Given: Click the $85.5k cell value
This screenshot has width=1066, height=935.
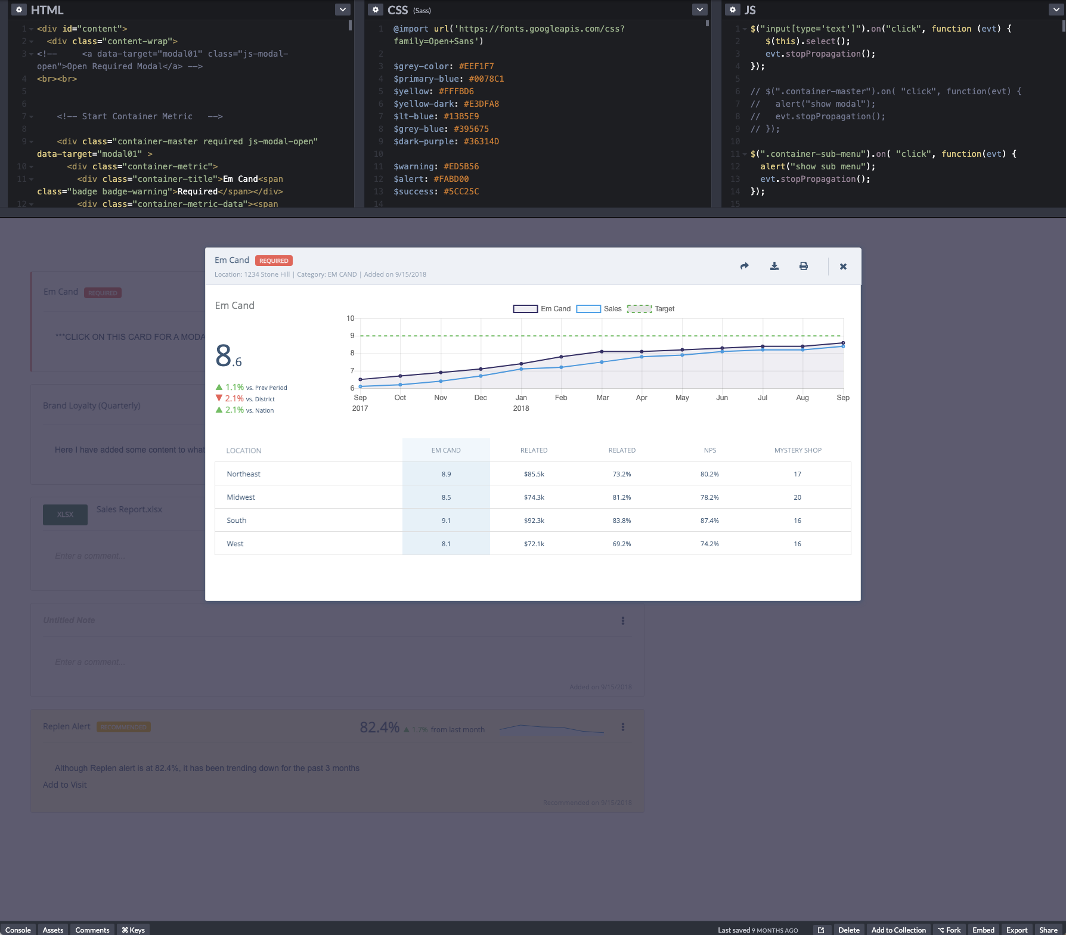Looking at the screenshot, I should 534,474.
